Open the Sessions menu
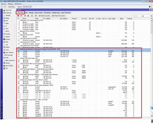The width and height of the screenshot is (153, 123). click(4, 4)
